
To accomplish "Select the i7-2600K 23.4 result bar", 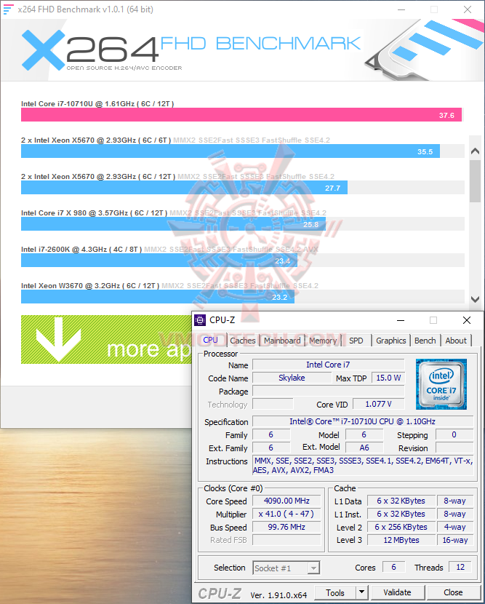I will coord(159,261).
